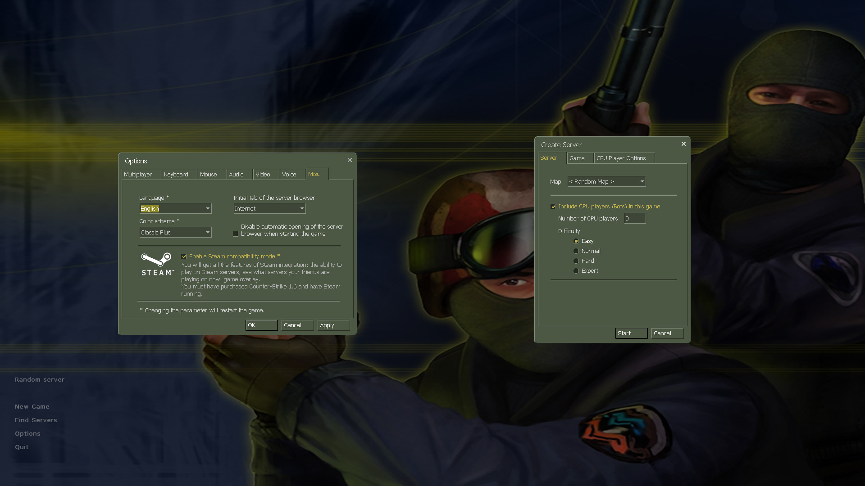Screen dimensions: 865x486
Task: Switch to the Video tab
Action: coord(263,175)
